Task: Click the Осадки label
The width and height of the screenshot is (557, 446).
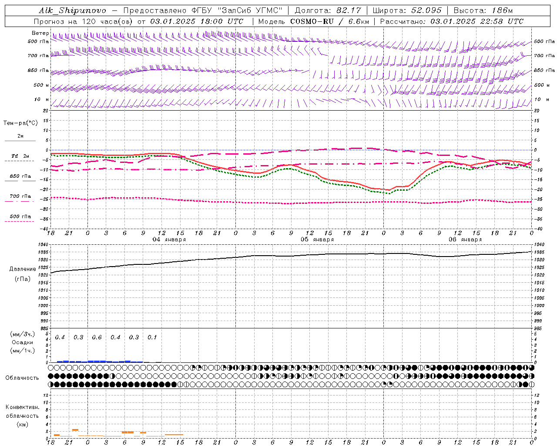Action: (x=23, y=342)
